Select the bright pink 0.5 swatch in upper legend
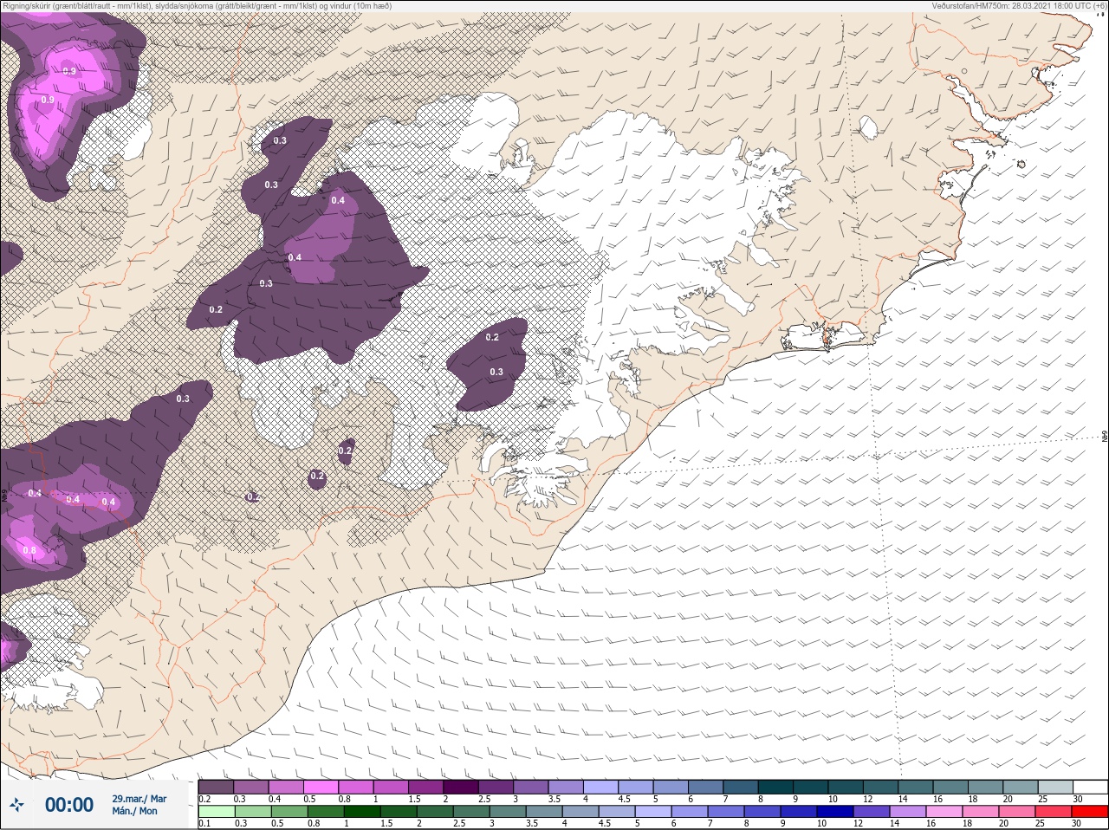The image size is (1109, 830). point(321,787)
